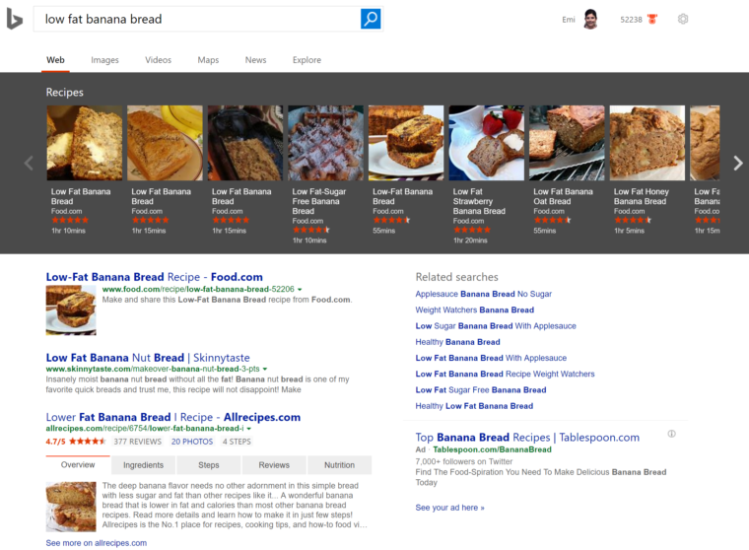The width and height of the screenshot is (749, 550).
Task: Click the Emi account name
Action: 569,20
